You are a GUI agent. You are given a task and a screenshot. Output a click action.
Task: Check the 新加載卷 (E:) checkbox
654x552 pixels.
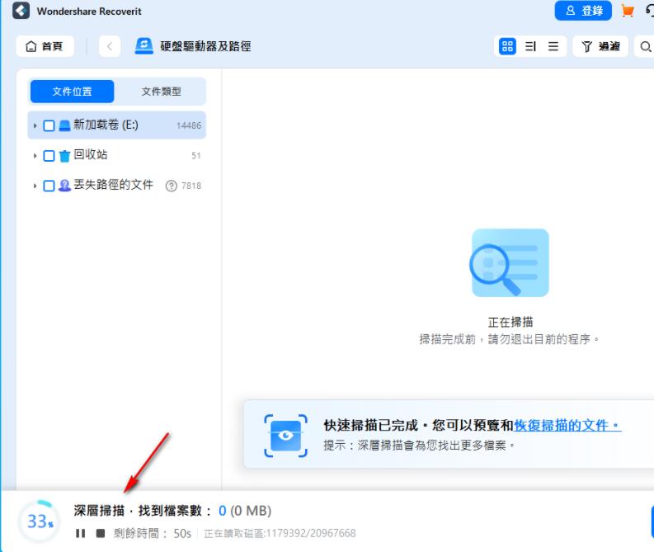click(x=49, y=125)
